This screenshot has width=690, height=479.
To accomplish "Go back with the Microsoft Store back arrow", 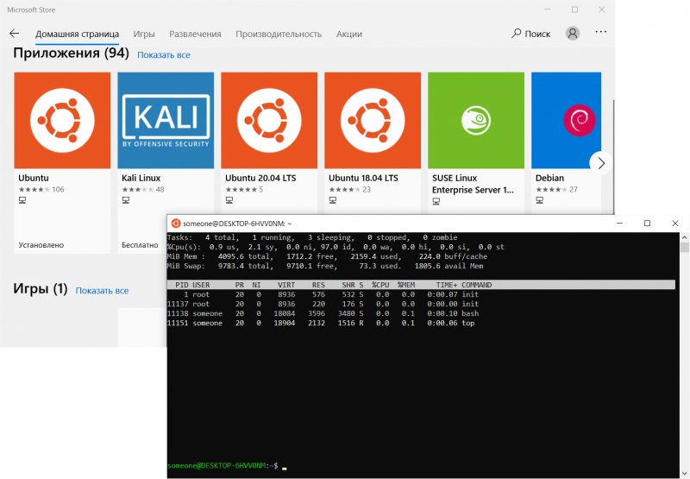I will [14, 34].
